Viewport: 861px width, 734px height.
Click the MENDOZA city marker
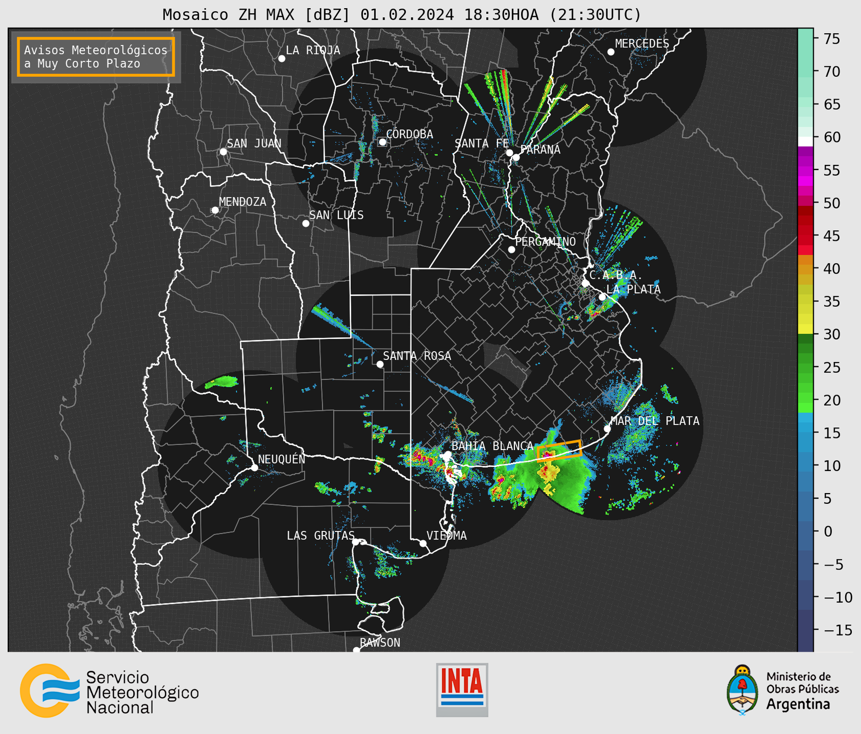pyautogui.click(x=215, y=210)
